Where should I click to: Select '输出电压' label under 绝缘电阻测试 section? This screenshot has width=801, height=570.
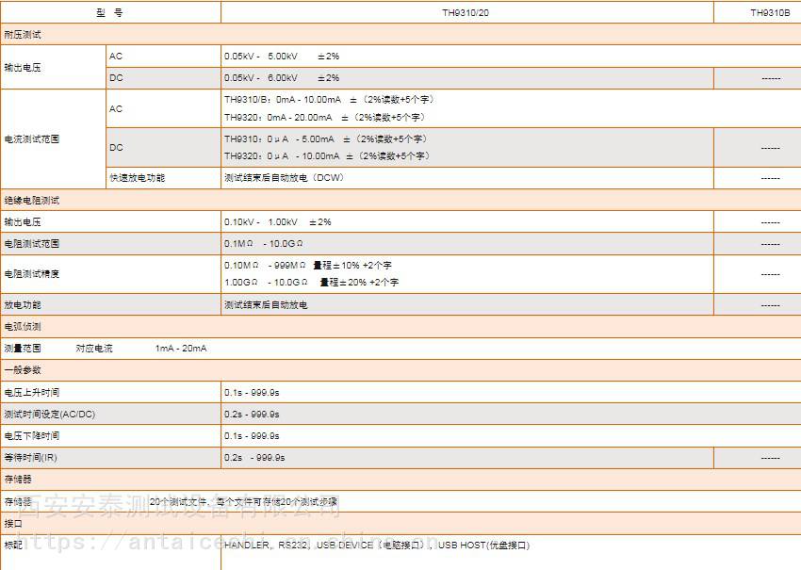[x=23, y=222]
